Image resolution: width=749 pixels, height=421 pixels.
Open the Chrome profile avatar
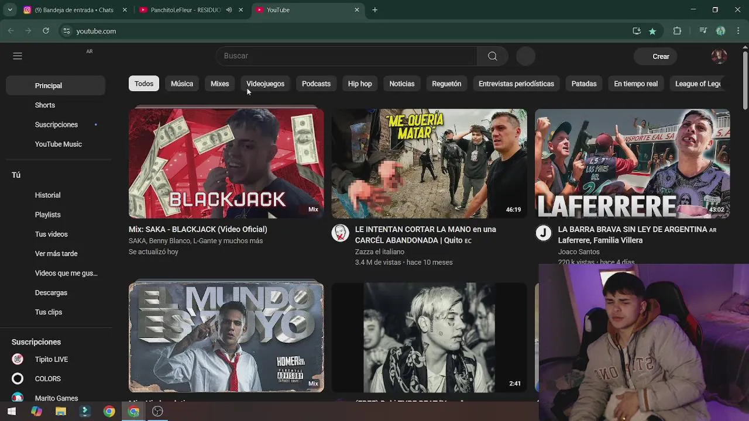(721, 31)
